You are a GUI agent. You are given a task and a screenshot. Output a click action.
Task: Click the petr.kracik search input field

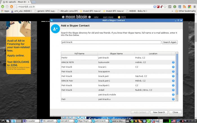pyautogui.click(x=111, y=42)
